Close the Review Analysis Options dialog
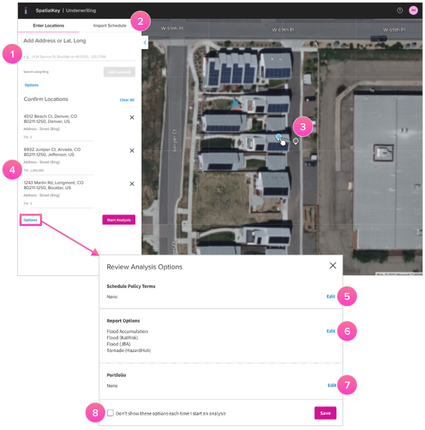The height and width of the screenshot is (430, 425). pyautogui.click(x=333, y=265)
